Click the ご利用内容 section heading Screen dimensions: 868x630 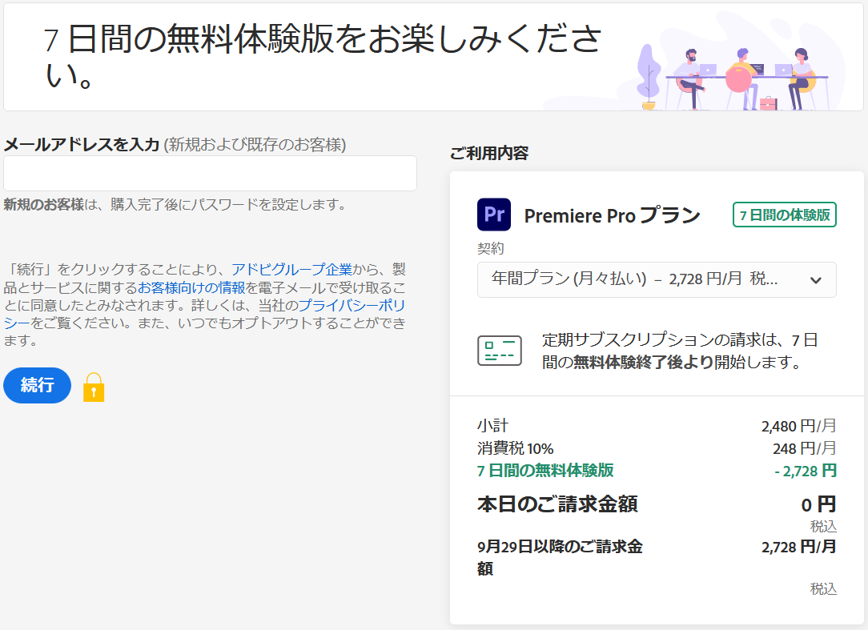click(x=489, y=154)
